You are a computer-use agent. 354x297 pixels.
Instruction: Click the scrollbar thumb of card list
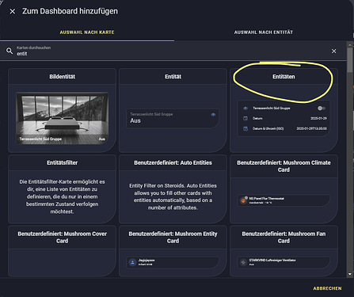click(x=350, y=59)
